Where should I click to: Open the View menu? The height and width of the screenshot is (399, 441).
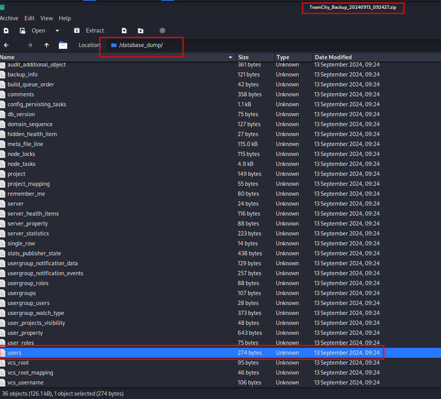click(x=47, y=18)
